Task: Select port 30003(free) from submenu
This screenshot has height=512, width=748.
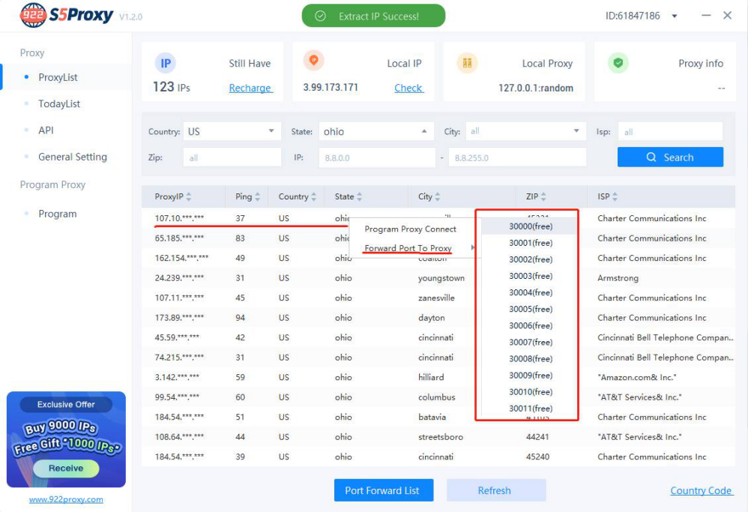Action: click(531, 276)
